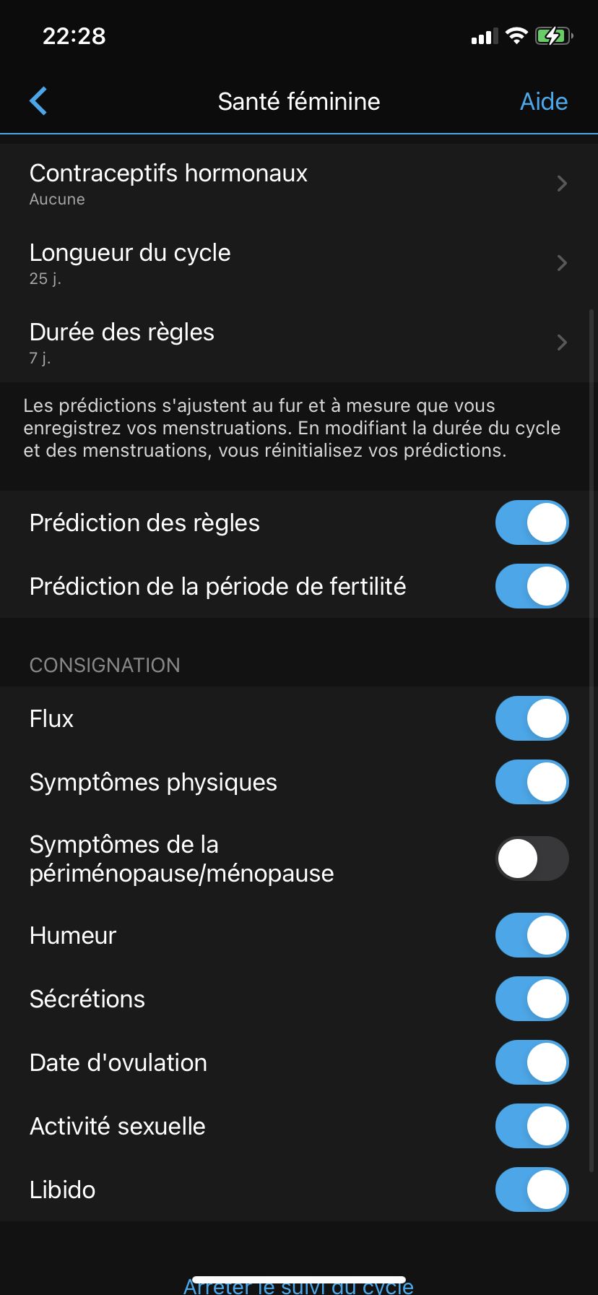Disable Date d'ovulation switch
Screen dimensions: 598x1295
532,1062
